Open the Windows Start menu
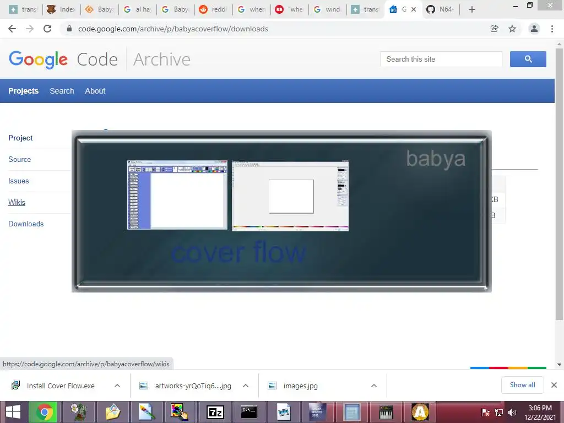The height and width of the screenshot is (423, 564). tap(13, 412)
